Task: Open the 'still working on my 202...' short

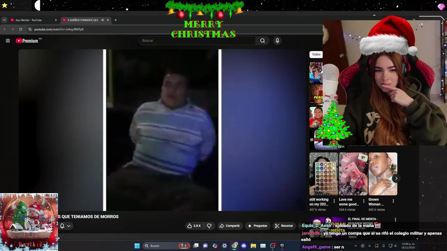Action: 323,174
